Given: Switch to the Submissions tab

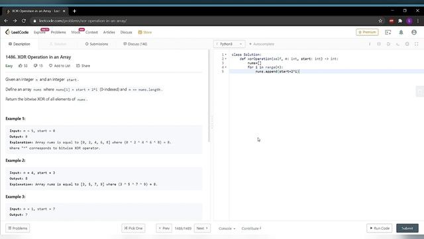Looking at the screenshot, I should pos(97,44).
